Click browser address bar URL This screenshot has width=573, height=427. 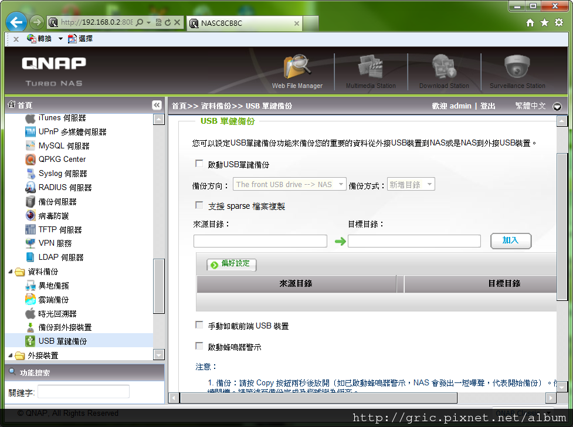(x=96, y=22)
